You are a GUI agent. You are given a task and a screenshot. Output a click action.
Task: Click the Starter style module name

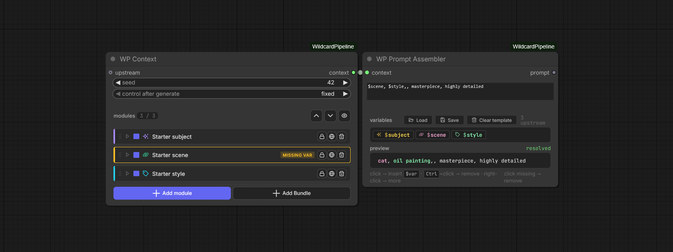[x=169, y=174]
